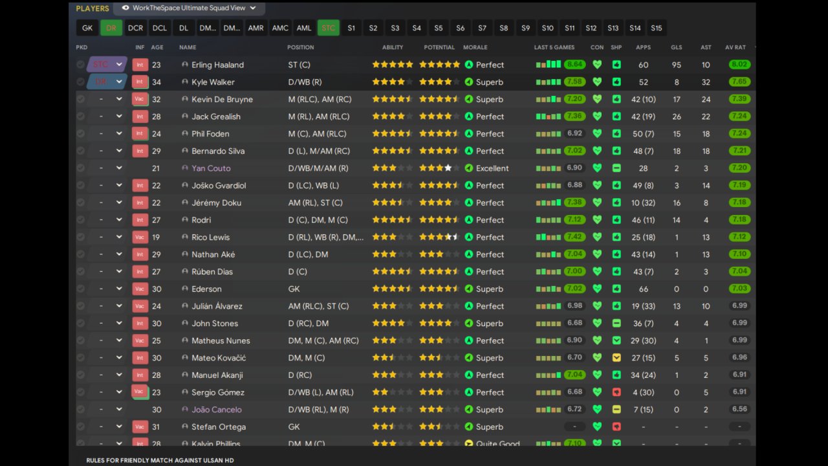This screenshot has width=828, height=466.
Task: Open Erling Haaland's player profile link
Action: 217,65
